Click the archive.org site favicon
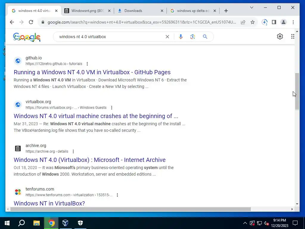 [18, 148]
